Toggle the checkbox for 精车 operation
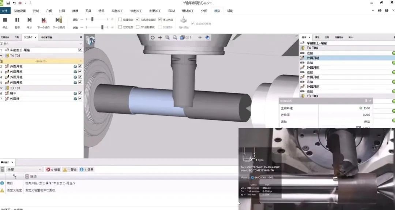395x210 pixels. tap(80, 93)
